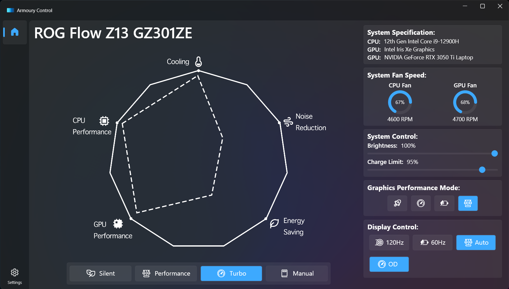Click the "ROG Flow Z13 GZ301ZE" title
Screen dimensions: 509x289
113,33
